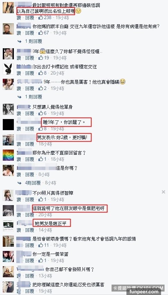Image resolution: width=168 pixels, height=295 pixels.
Task: Open the rainbow flag avatar profile
Action: pos(8,155)
